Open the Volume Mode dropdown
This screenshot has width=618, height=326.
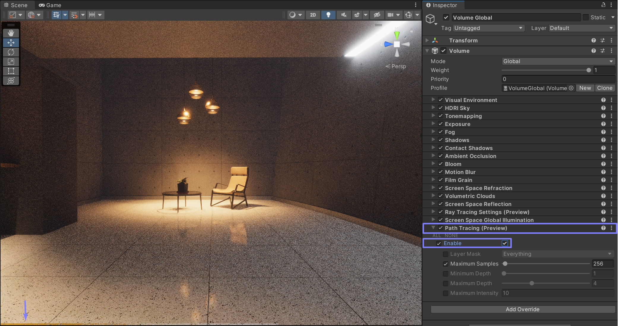(x=558, y=61)
